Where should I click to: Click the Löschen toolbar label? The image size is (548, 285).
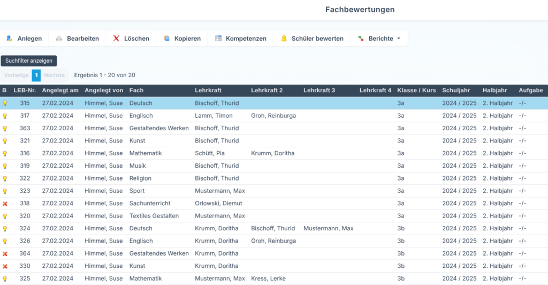136,39
